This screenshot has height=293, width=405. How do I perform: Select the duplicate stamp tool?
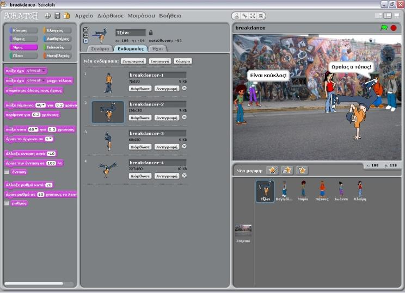coord(237,16)
